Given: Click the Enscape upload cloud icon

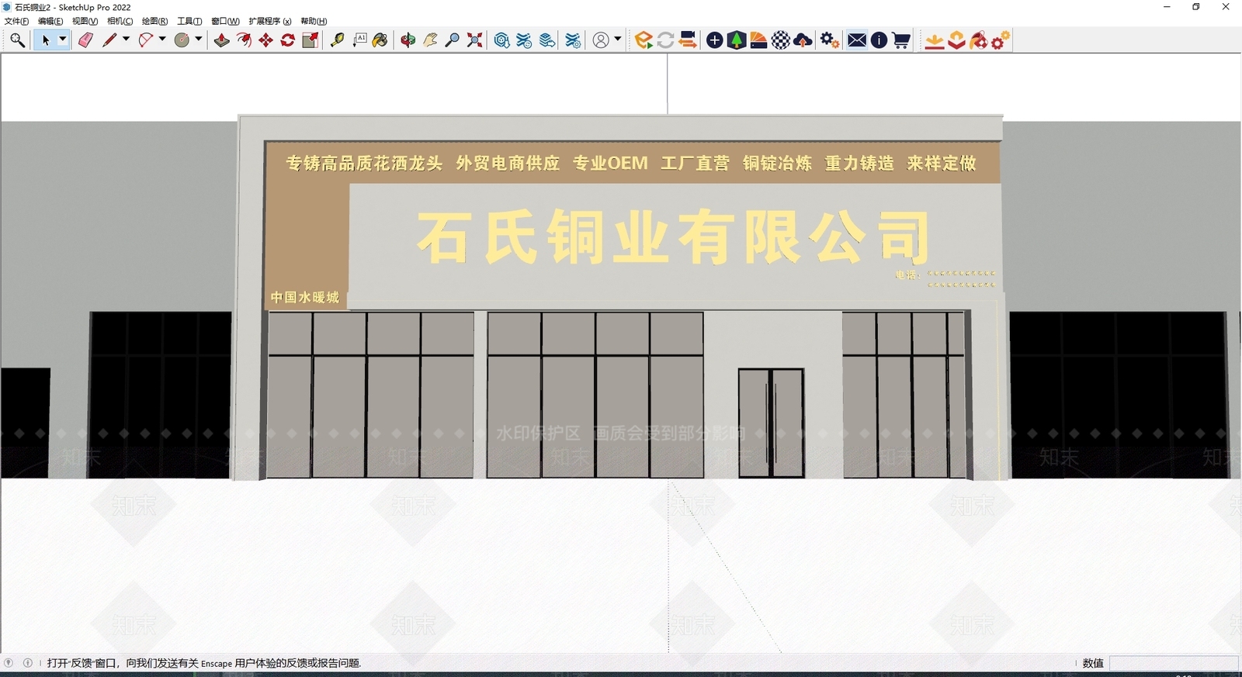Looking at the screenshot, I should coord(803,40).
